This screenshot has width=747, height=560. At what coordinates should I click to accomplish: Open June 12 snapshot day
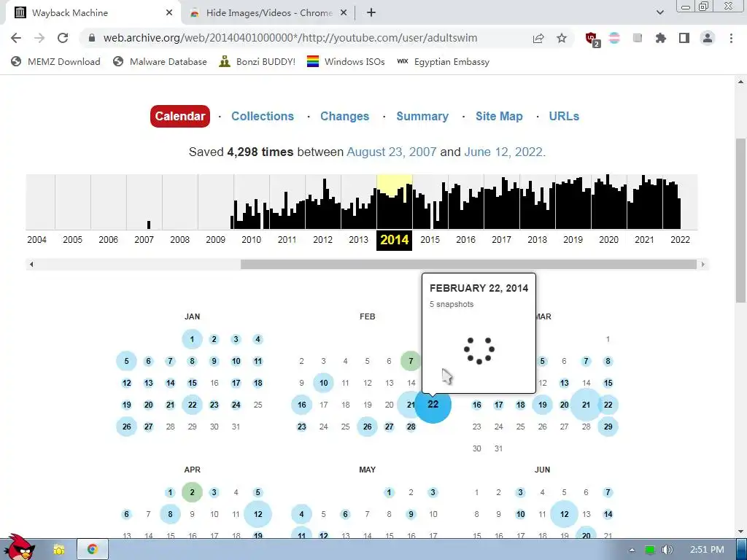tap(564, 514)
